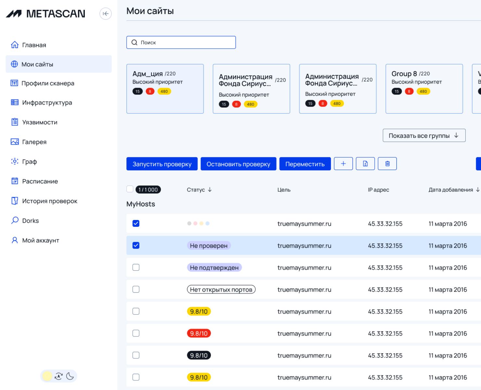481x390 pixels.
Task: Click Переместить button
Action: [305, 164]
